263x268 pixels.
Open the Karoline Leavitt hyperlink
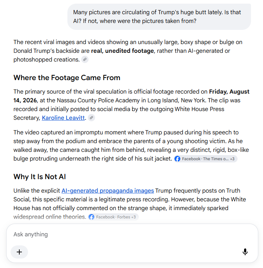[x=63, y=118]
